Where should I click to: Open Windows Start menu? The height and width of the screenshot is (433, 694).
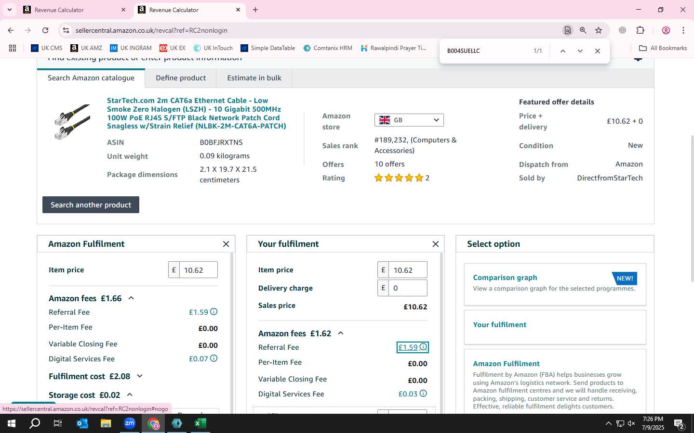(12, 424)
